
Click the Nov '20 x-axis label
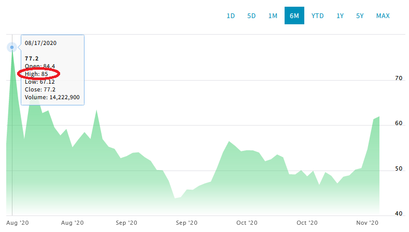[x=369, y=223]
